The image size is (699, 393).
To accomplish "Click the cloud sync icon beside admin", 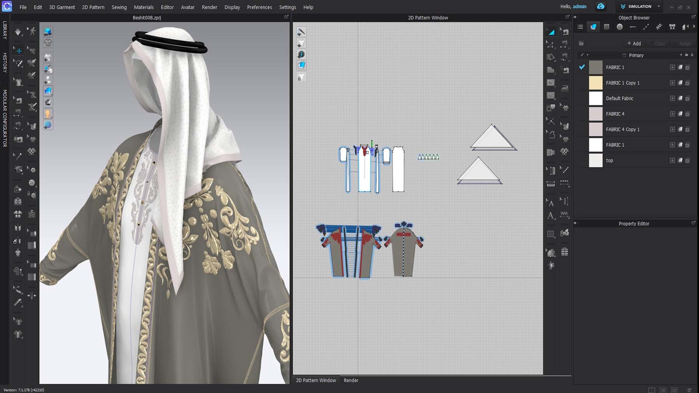I will (601, 7).
